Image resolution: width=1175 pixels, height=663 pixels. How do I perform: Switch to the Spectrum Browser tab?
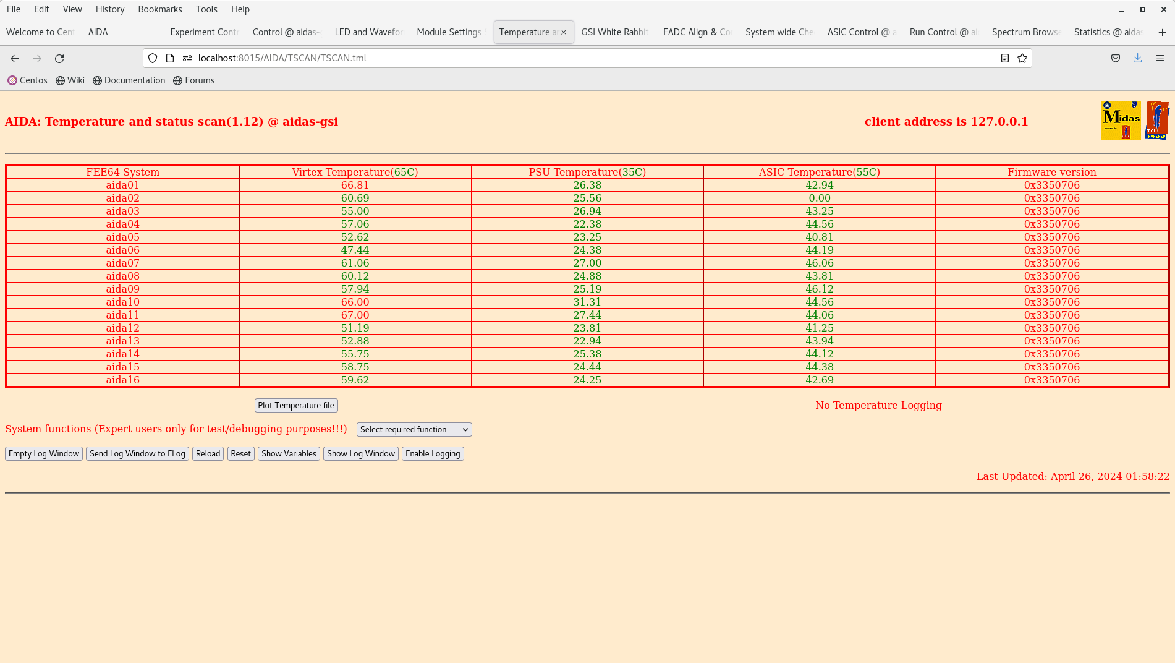[1027, 32]
